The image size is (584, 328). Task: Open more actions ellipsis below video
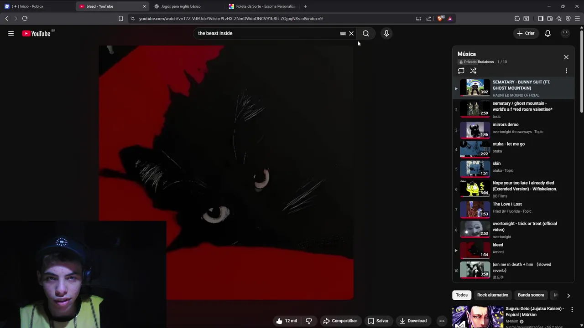442,321
